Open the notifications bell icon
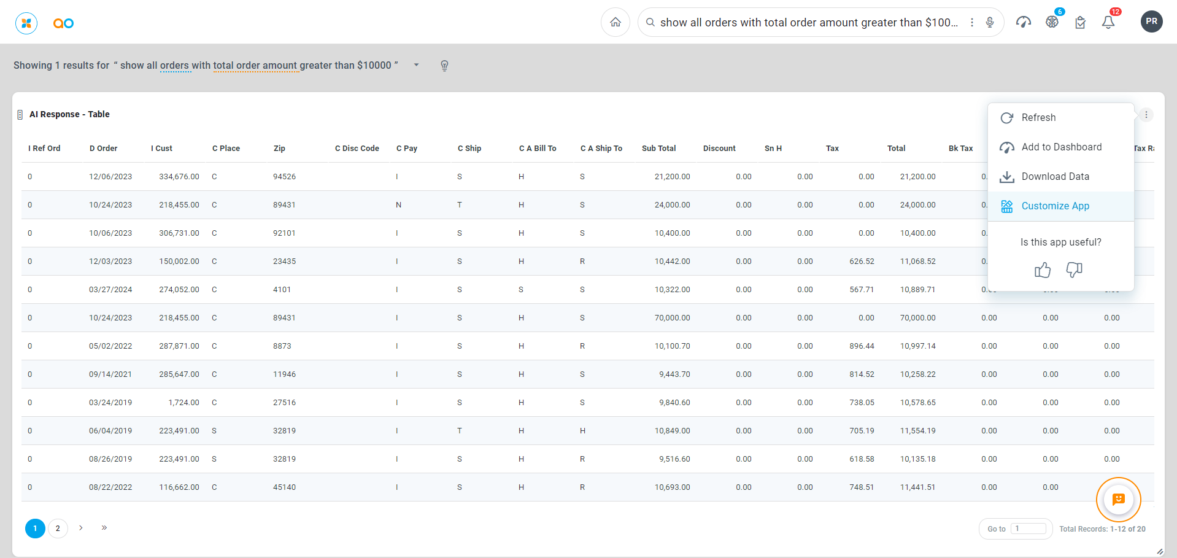 (x=1108, y=23)
